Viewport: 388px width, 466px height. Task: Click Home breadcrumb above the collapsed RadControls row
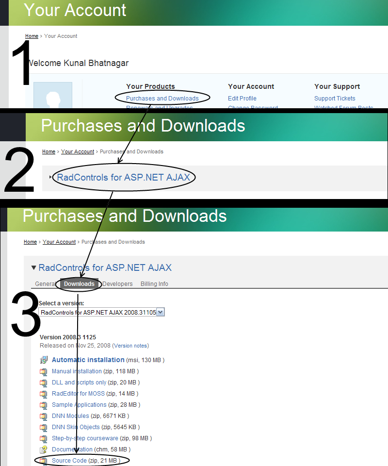pyautogui.click(x=48, y=151)
